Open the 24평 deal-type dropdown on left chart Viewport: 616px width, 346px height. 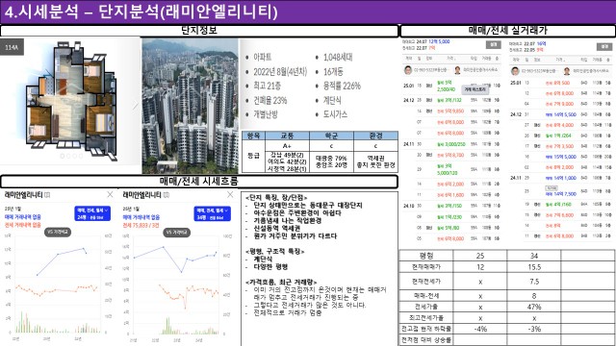[x=92, y=213]
